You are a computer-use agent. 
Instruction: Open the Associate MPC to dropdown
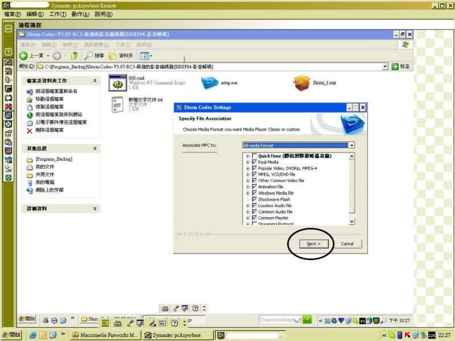pos(351,145)
